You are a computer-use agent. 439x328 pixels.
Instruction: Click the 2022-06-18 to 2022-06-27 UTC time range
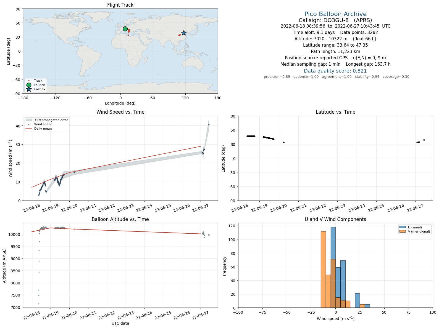click(335, 26)
